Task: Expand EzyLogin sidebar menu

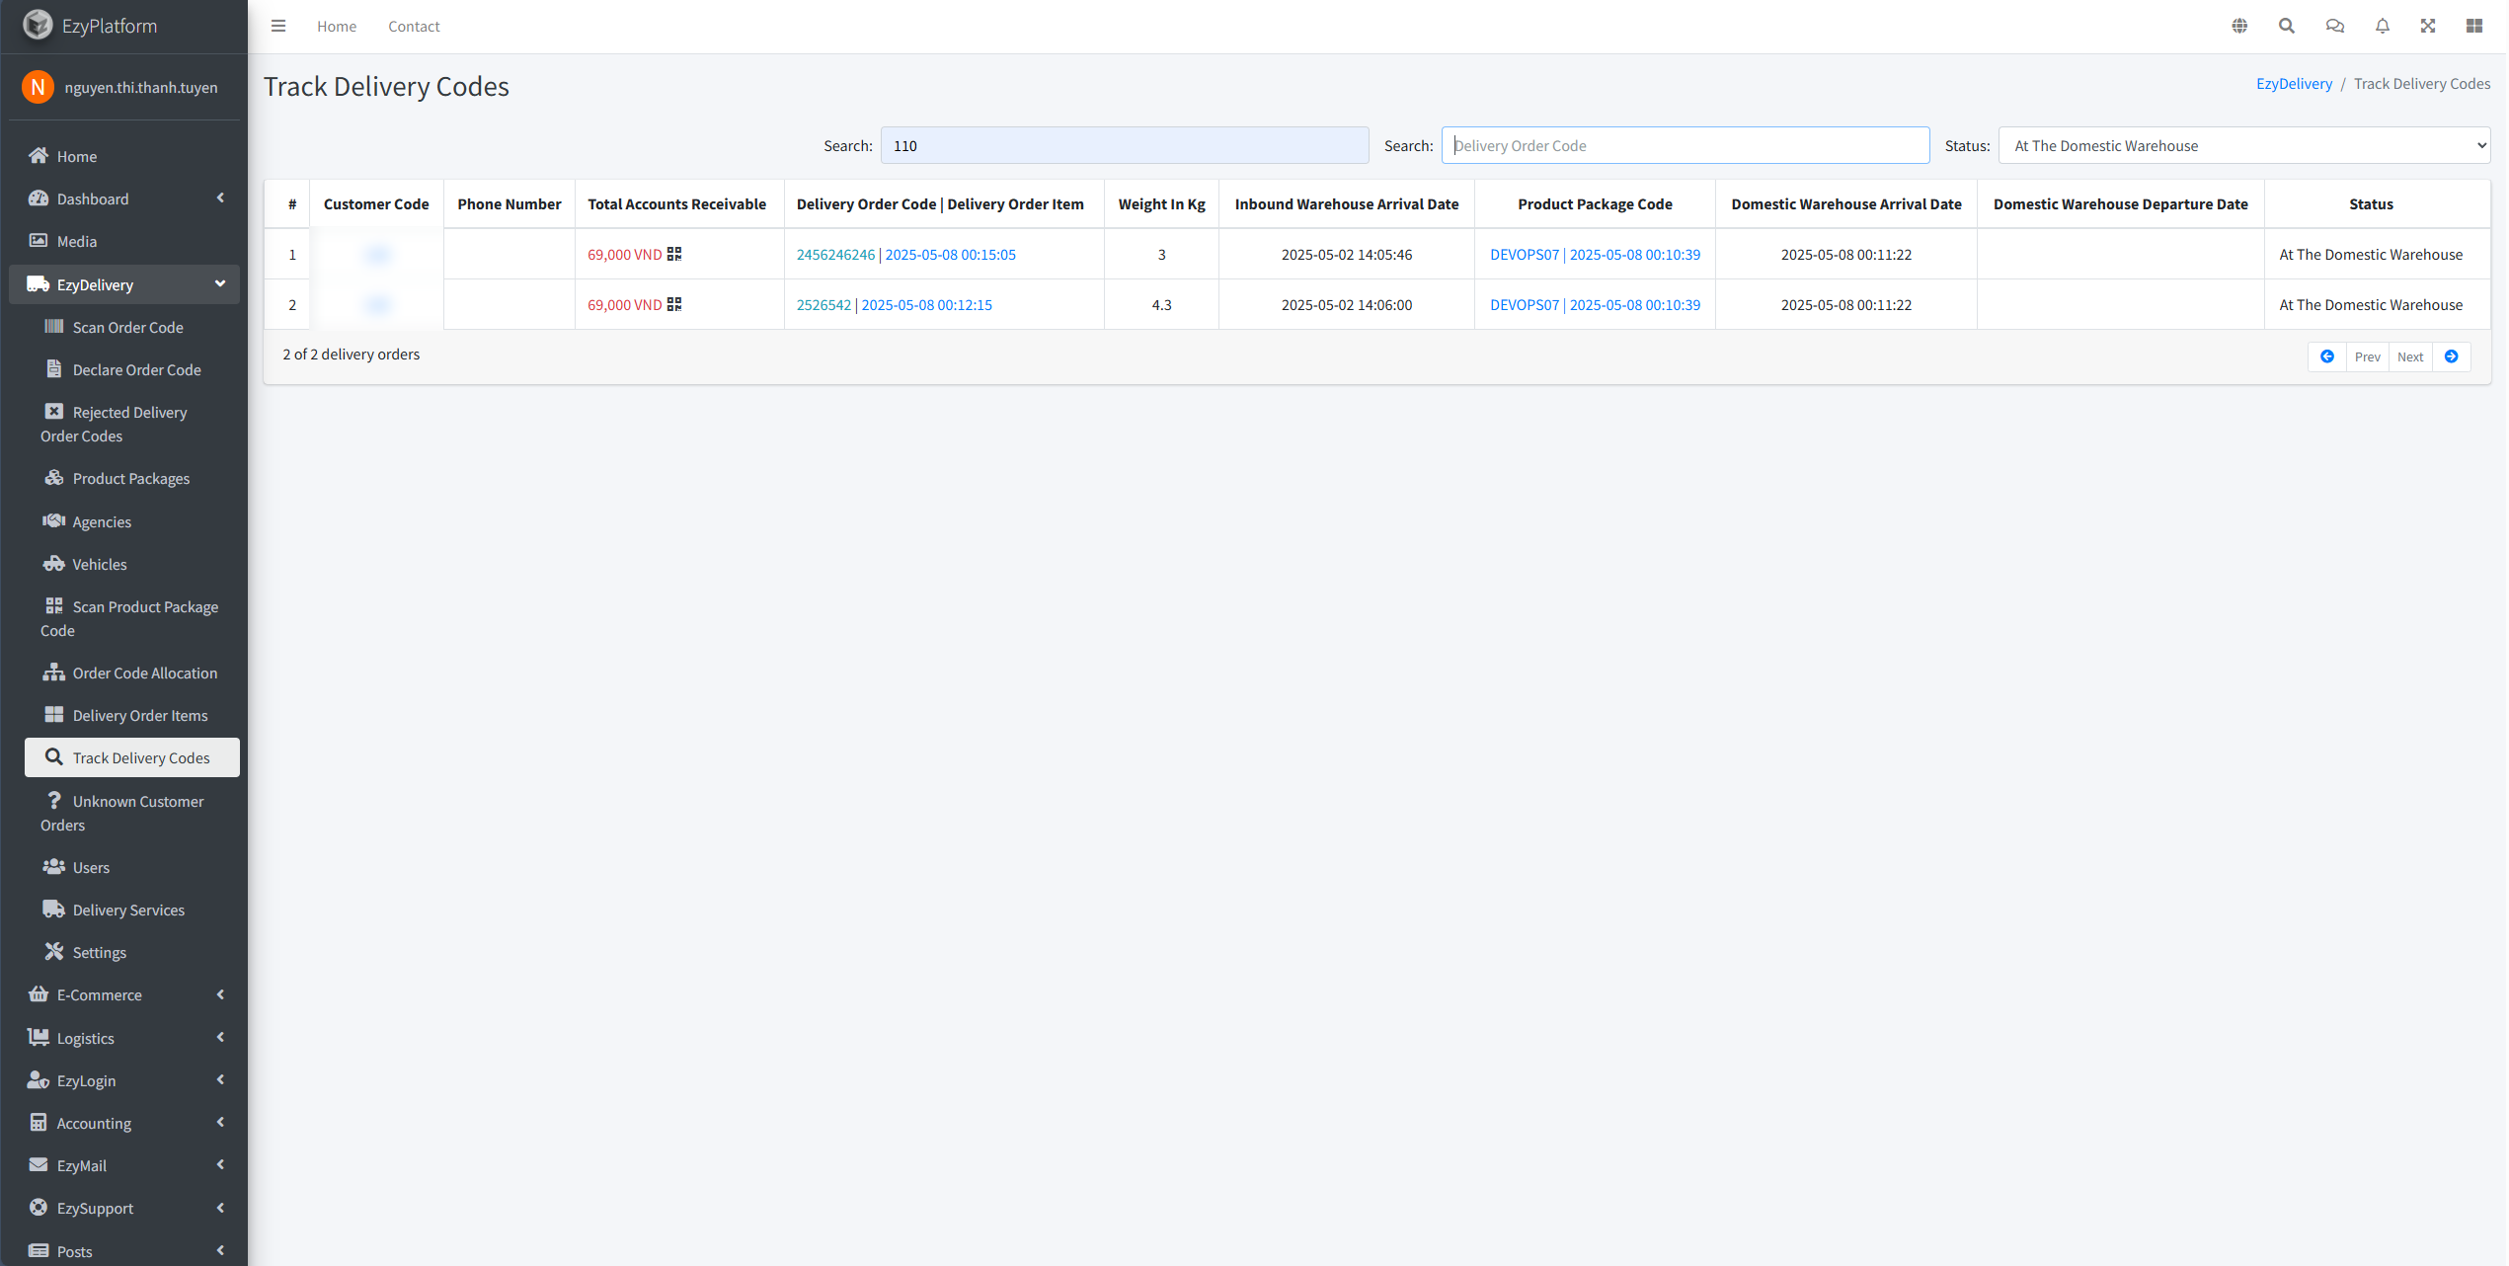Action: pos(123,1080)
